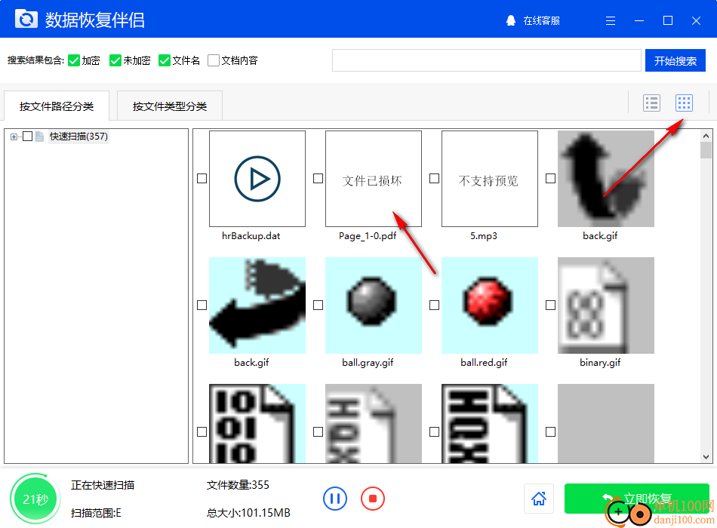
Task: Click into the search input field
Action: [487, 60]
